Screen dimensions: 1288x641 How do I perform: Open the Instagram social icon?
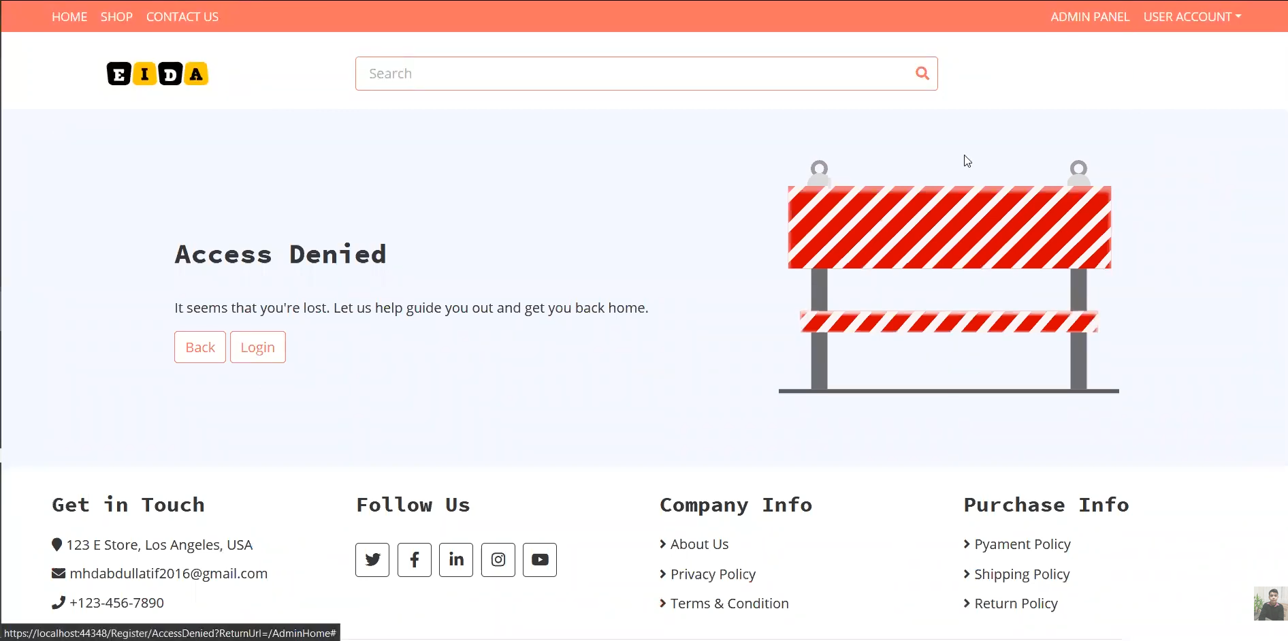click(x=498, y=560)
